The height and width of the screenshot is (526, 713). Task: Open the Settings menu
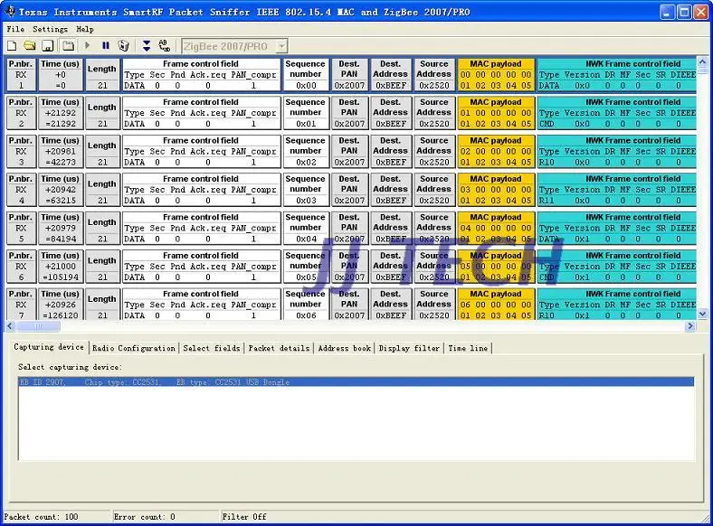[50, 29]
